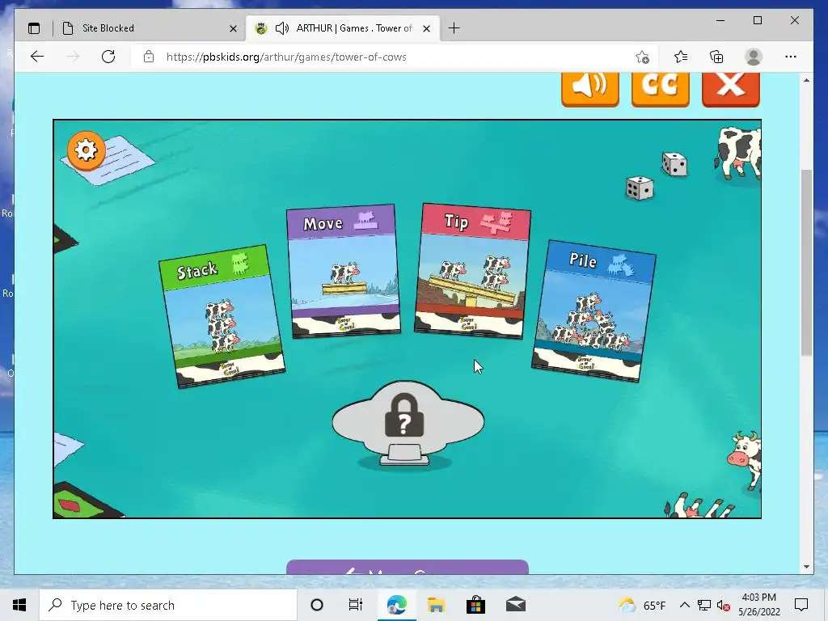828x621 pixels.
Task: Open the notification center icon
Action: [x=801, y=605]
